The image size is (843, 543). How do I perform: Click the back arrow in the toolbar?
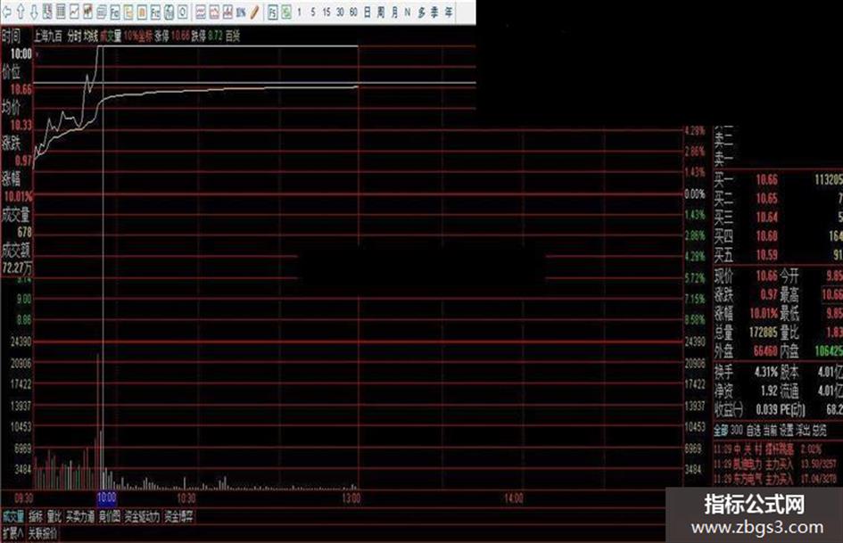[x=6, y=12]
